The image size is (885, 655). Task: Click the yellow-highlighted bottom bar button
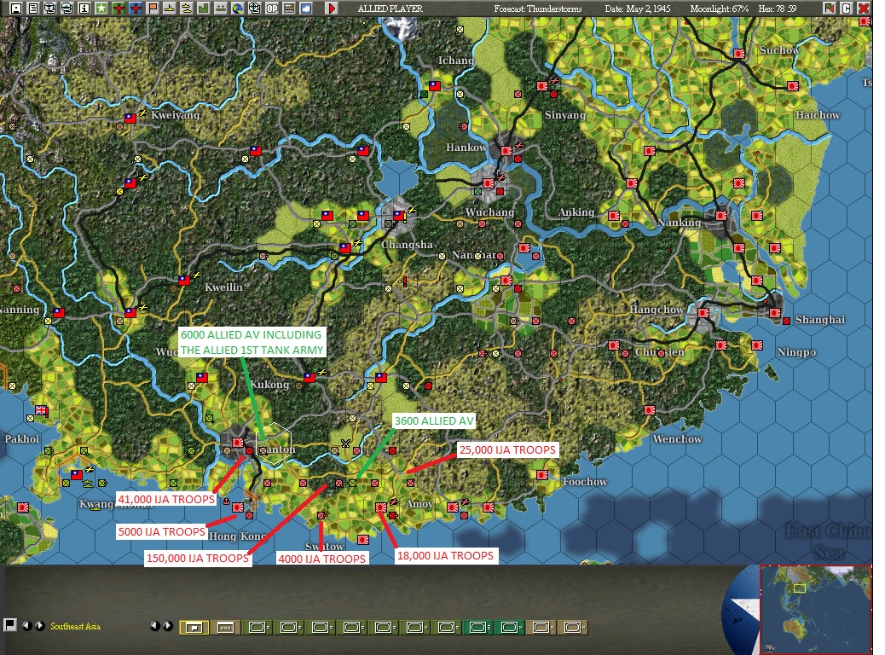[x=194, y=628]
